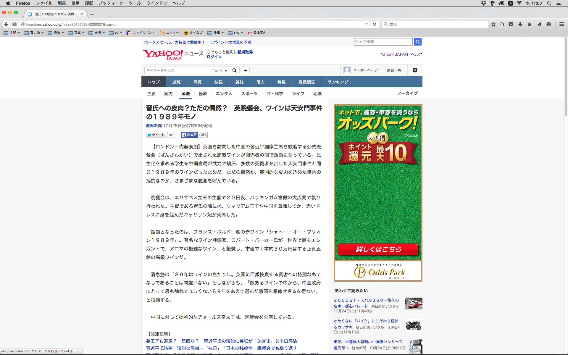Open the URL bar history dropdown arrow
This screenshot has width=568, height=355.
pos(366,24)
